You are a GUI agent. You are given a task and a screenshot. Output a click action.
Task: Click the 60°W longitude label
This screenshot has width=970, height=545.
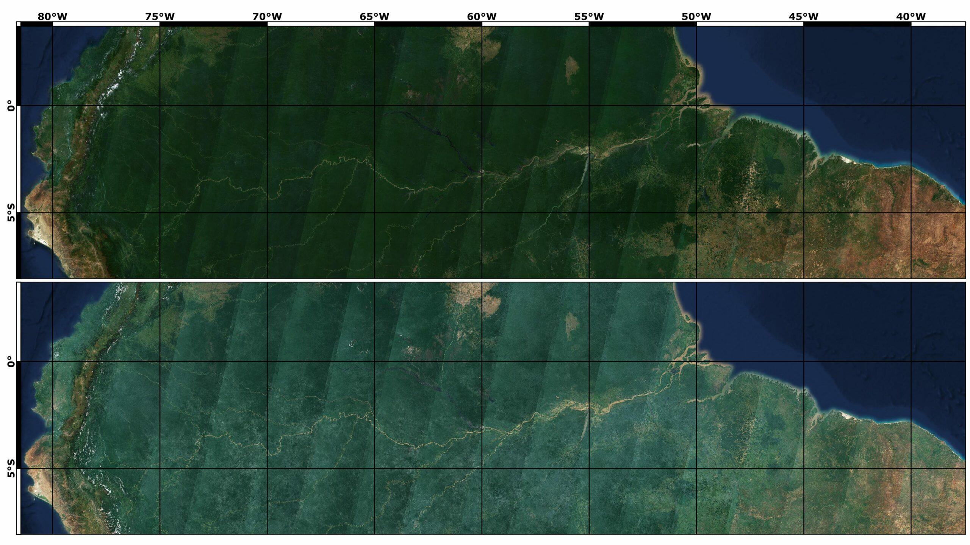tap(482, 16)
